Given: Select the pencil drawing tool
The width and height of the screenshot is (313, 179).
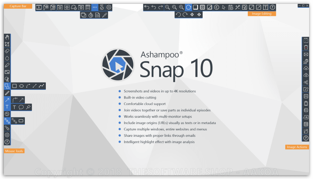Looking at the screenshot, I should click(7, 93).
